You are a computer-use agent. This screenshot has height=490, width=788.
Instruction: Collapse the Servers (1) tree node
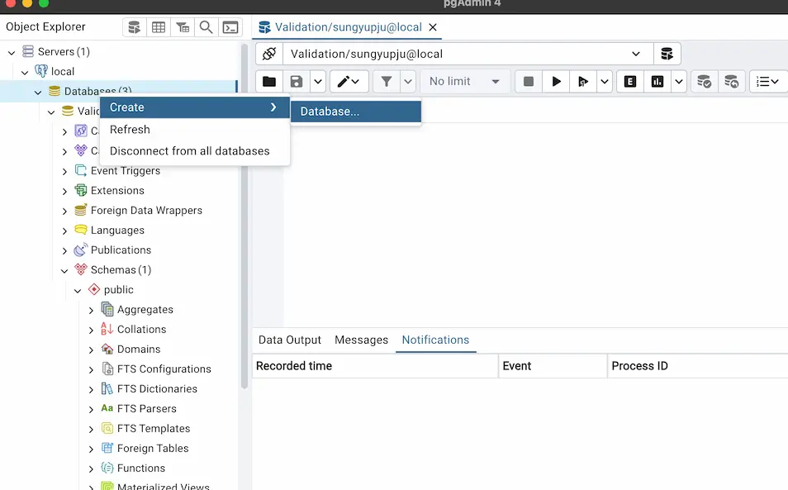(x=12, y=52)
